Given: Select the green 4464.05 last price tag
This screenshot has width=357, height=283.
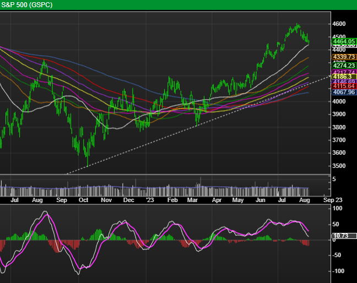Looking at the screenshot, I should [x=344, y=41].
